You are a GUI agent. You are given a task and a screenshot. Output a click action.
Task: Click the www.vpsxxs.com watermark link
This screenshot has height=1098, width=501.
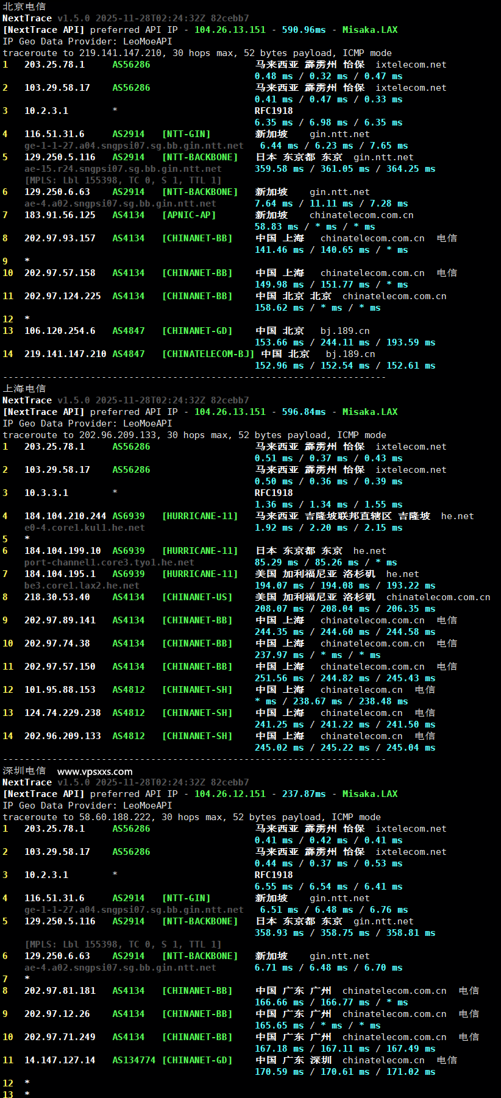[x=94, y=771]
